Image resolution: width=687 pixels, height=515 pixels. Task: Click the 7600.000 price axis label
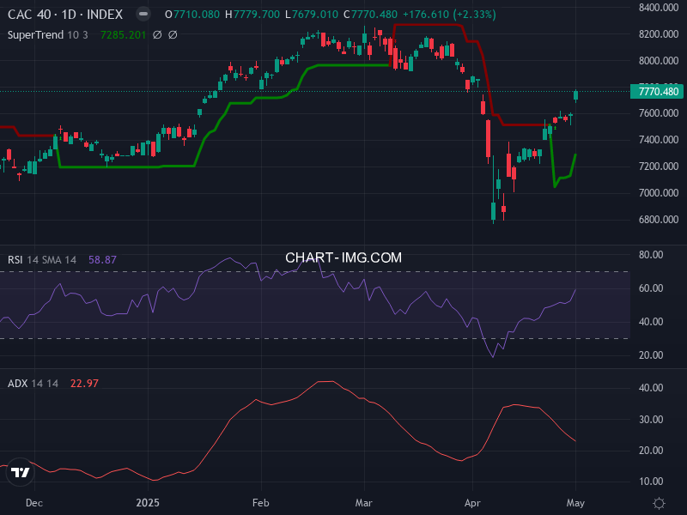[659, 113]
